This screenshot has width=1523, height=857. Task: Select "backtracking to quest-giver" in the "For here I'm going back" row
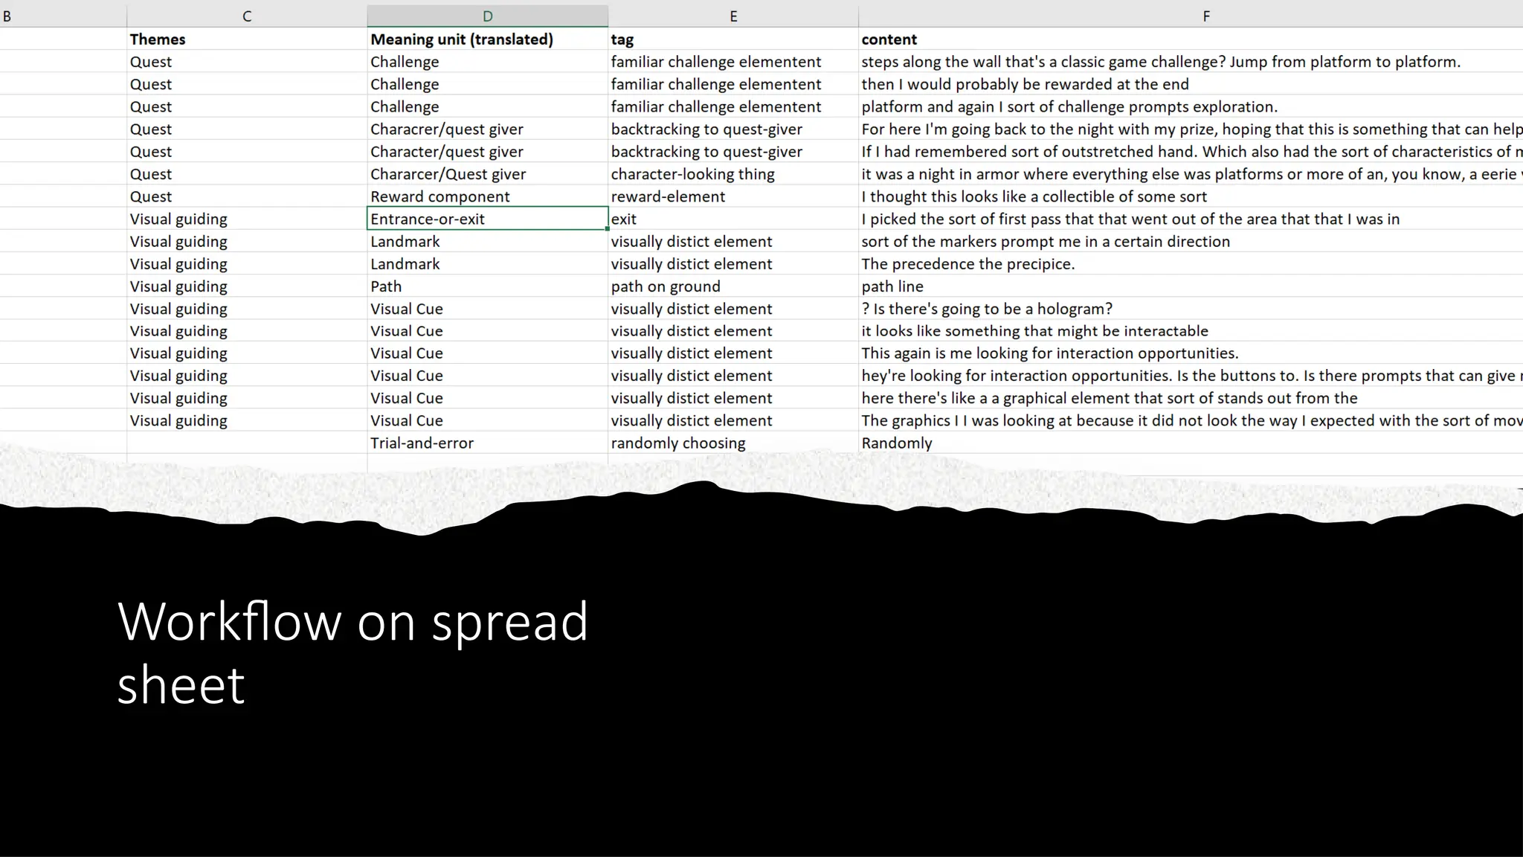pyautogui.click(x=733, y=129)
